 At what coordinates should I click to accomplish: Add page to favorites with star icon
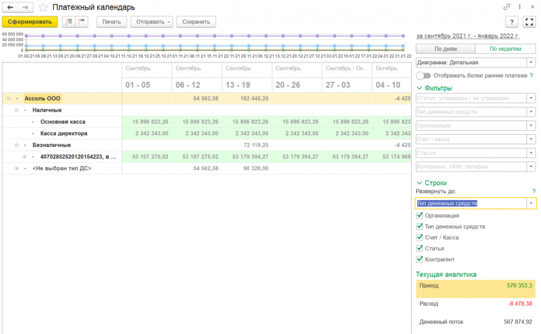point(43,7)
